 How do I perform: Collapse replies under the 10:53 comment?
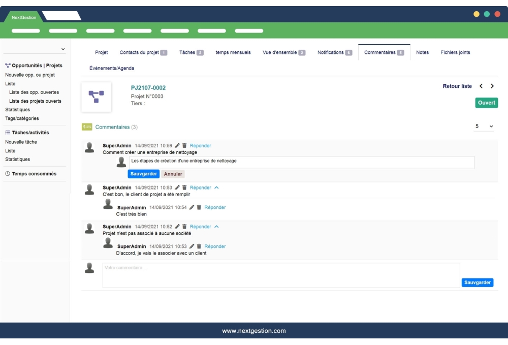click(x=216, y=187)
